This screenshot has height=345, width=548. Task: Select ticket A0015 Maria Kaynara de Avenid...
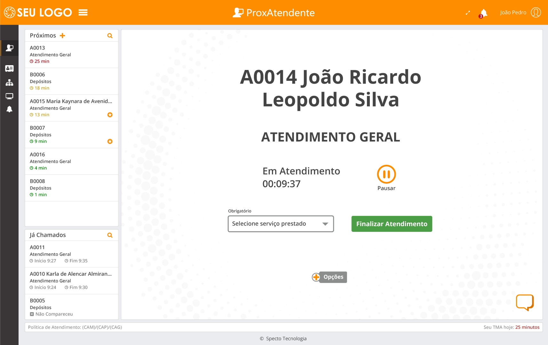(x=72, y=108)
